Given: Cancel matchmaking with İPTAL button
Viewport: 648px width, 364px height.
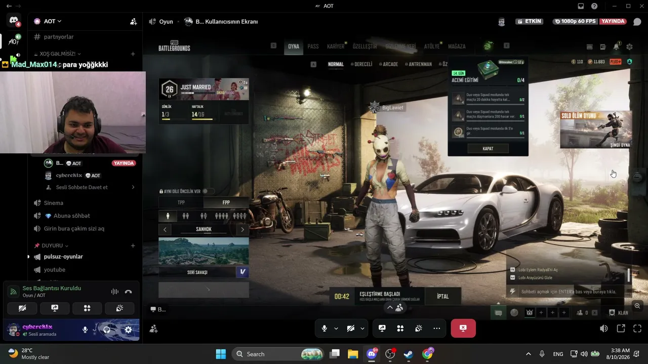Looking at the screenshot, I should pos(442,296).
